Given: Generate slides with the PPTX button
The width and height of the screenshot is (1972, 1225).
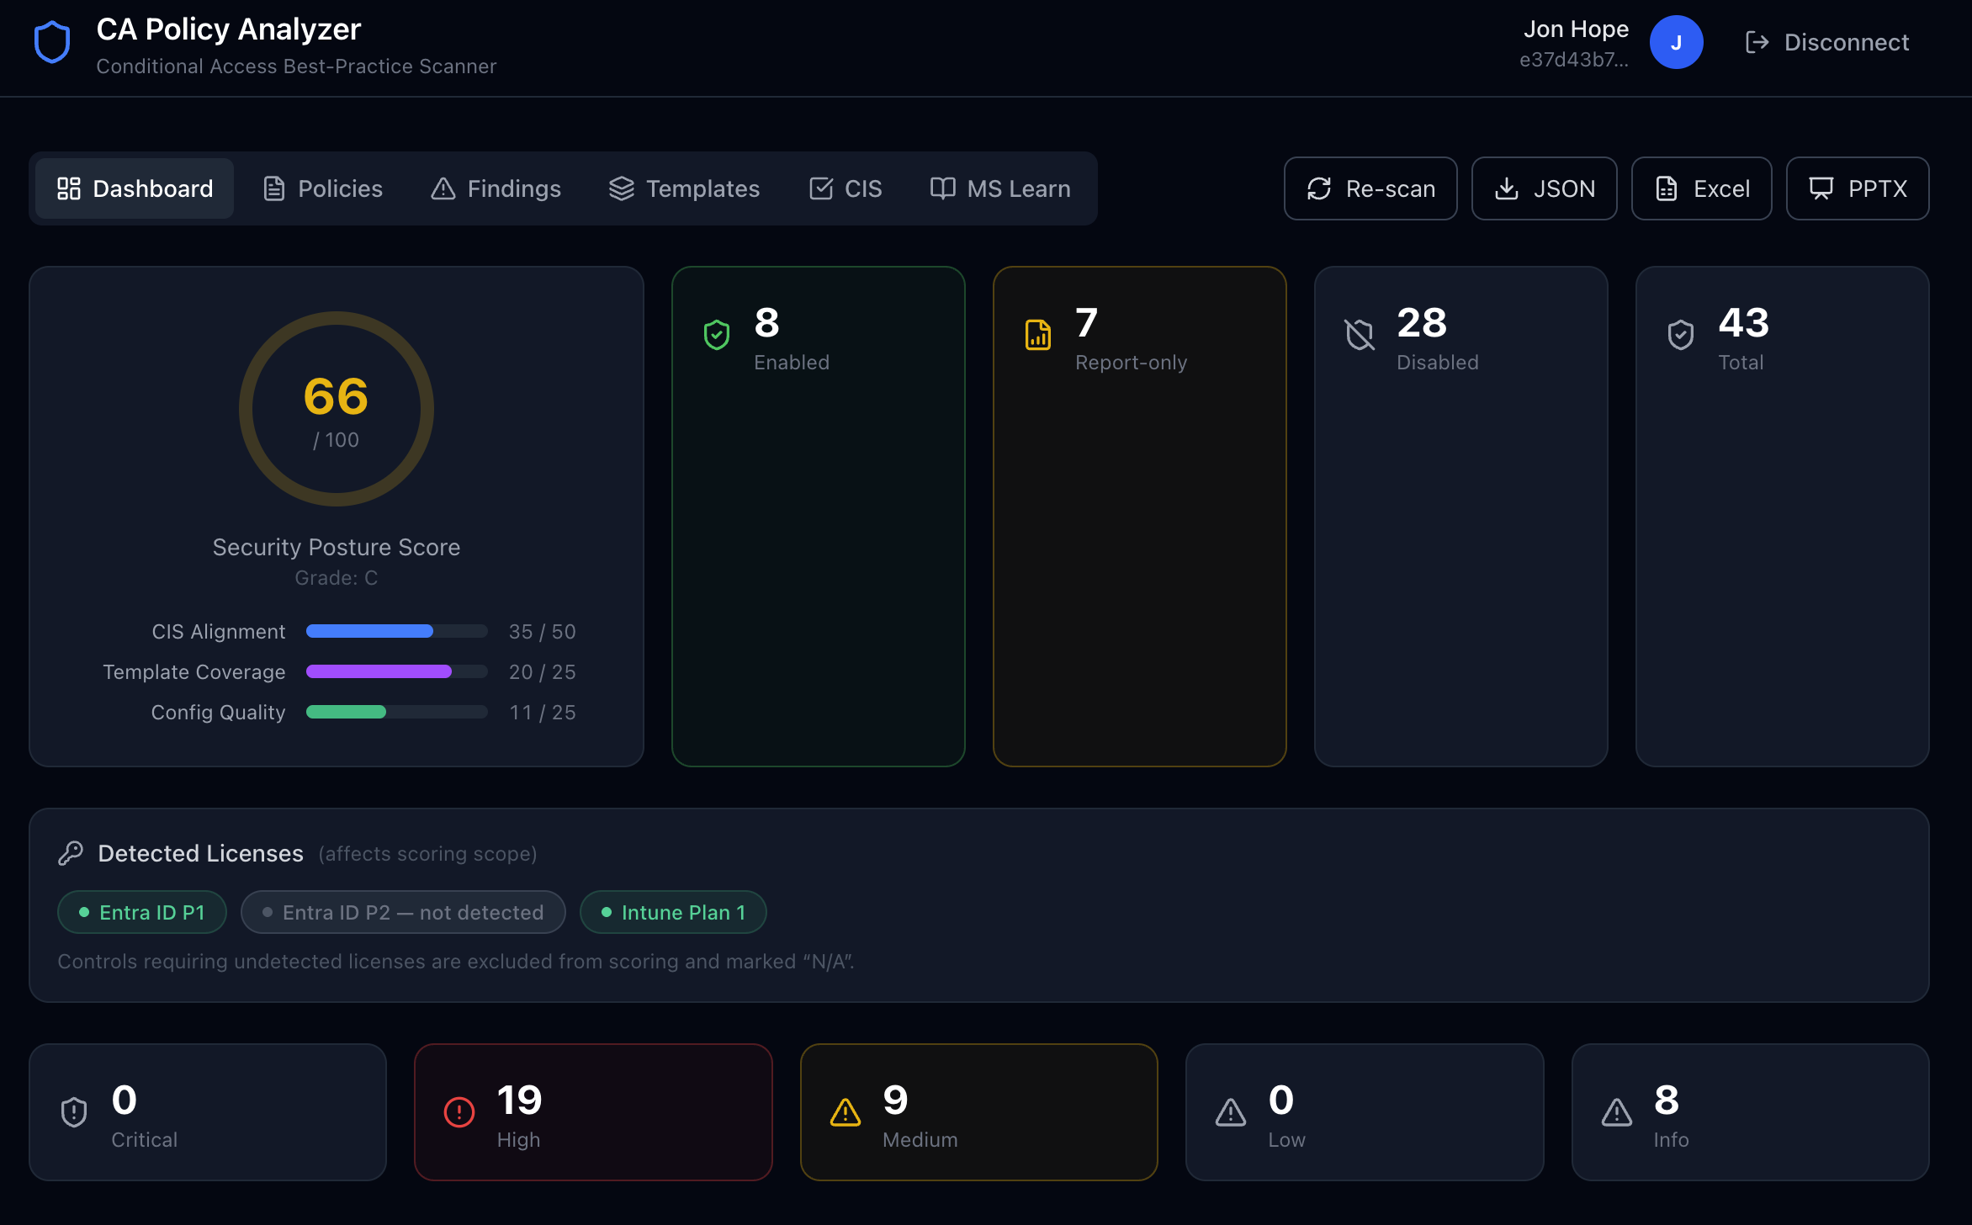Looking at the screenshot, I should coord(1858,188).
